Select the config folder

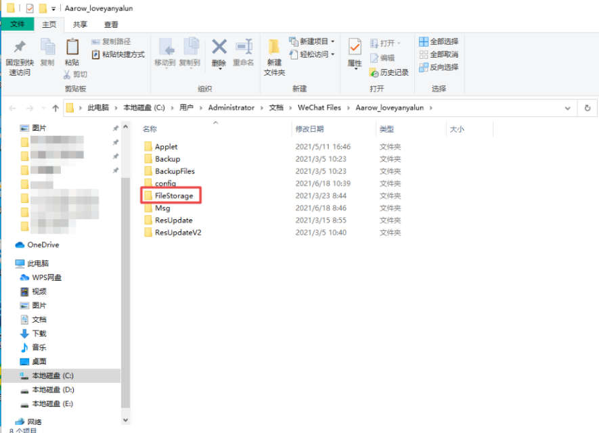point(165,183)
